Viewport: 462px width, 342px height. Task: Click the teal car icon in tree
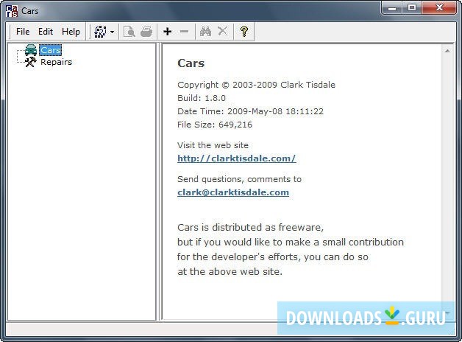[31, 50]
